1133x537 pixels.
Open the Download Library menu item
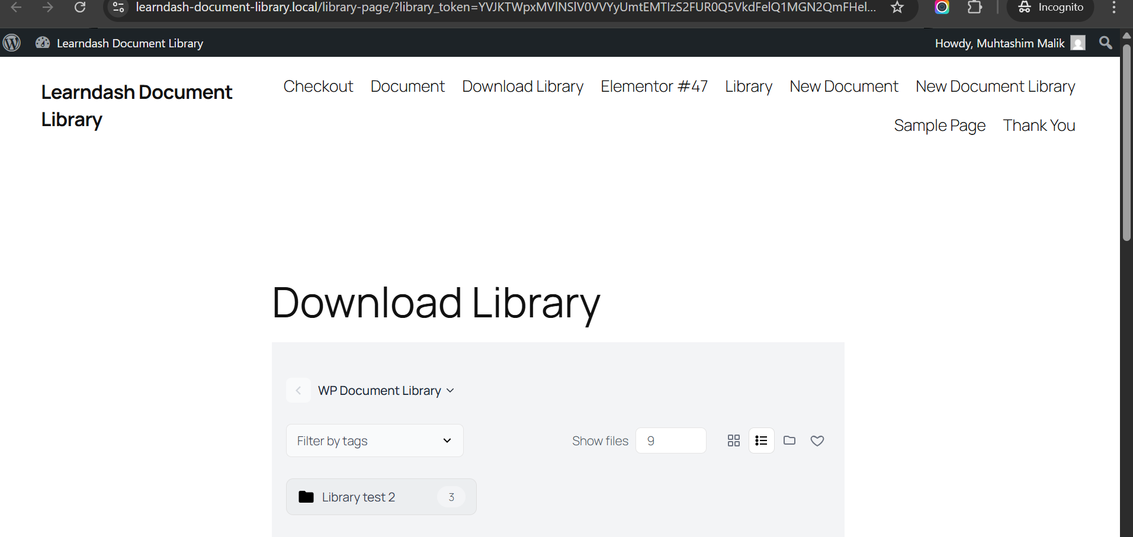coord(522,86)
